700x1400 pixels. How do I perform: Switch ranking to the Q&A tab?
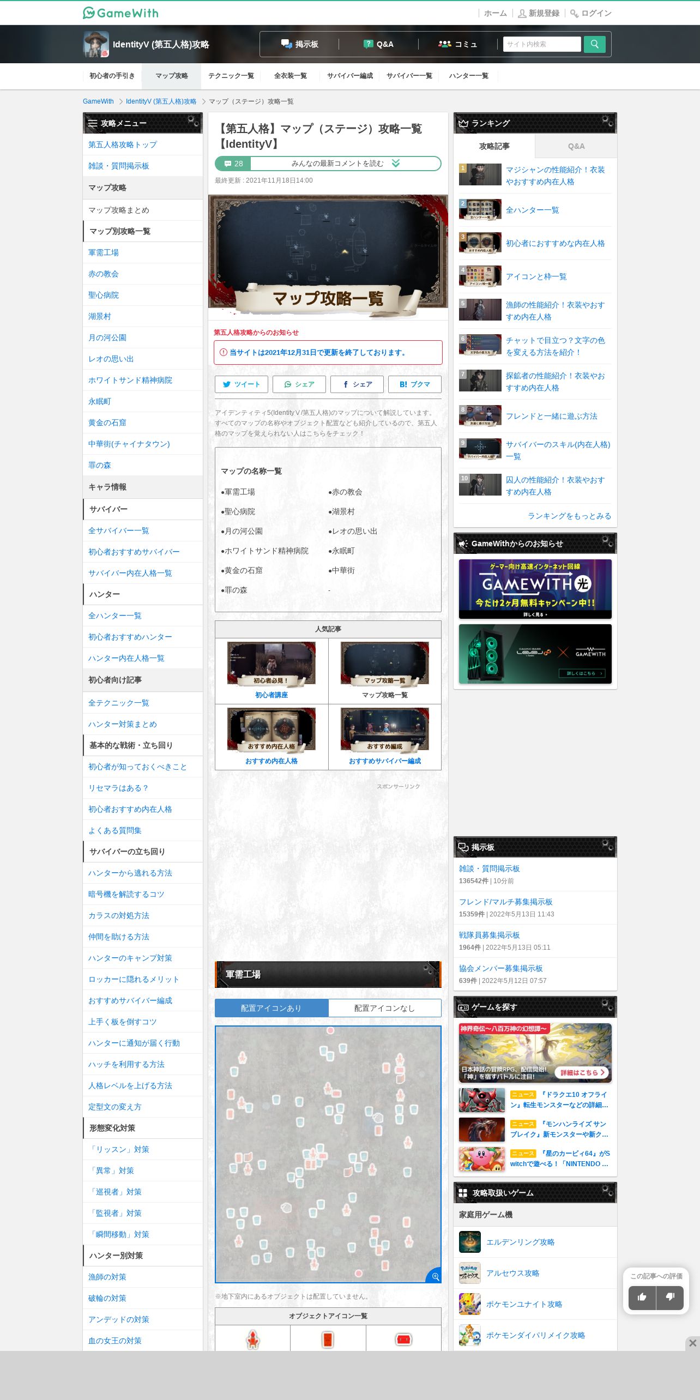[x=576, y=146]
